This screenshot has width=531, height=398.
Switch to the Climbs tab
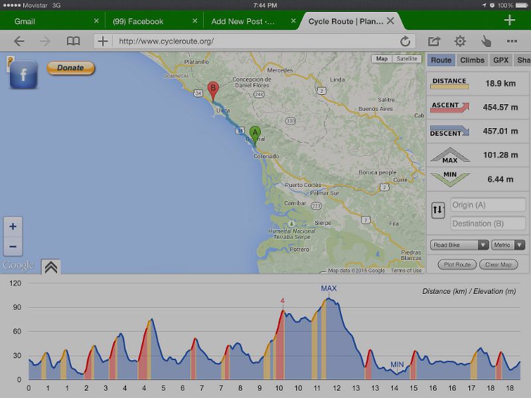pos(472,60)
